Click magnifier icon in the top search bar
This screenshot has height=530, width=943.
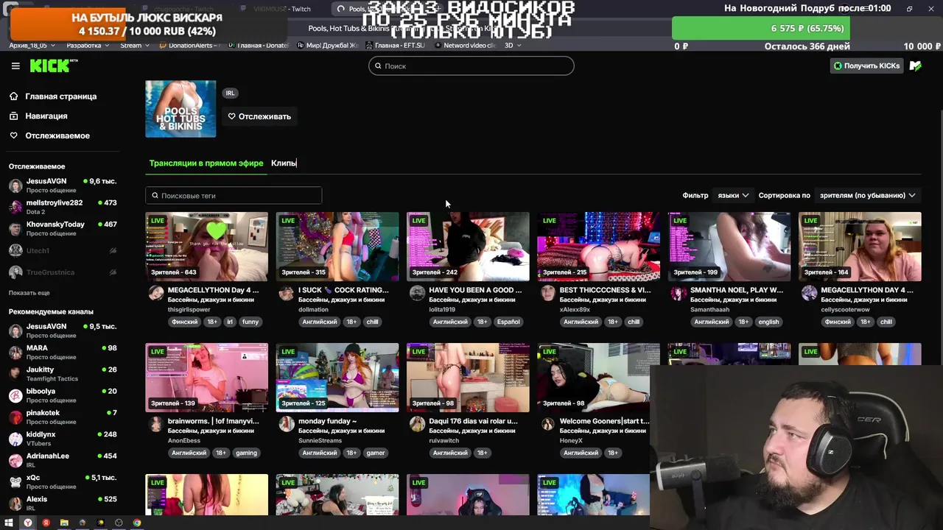click(378, 66)
